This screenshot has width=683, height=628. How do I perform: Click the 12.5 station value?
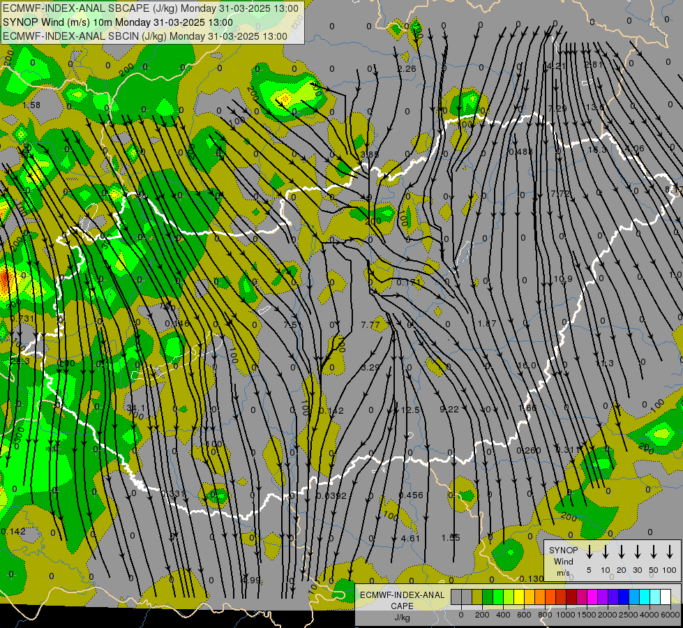[410, 410]
